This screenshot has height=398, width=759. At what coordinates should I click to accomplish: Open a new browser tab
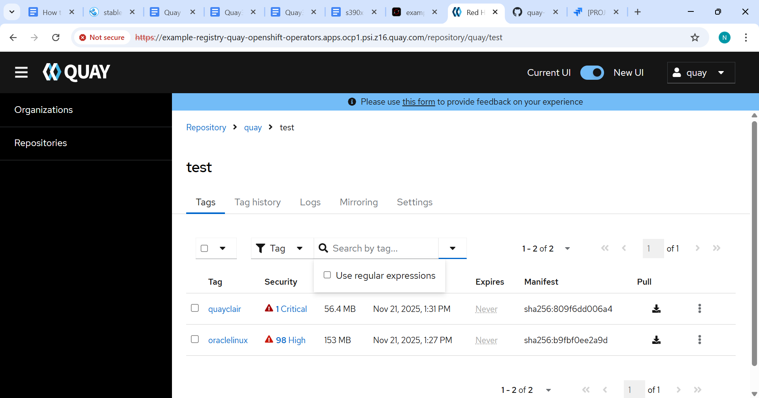(x=637, y=12)
